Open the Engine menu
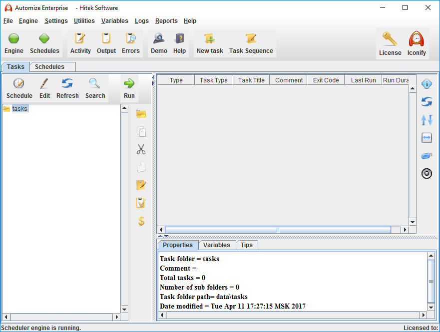Screen dimensions: 440x332 click(28, 21)
